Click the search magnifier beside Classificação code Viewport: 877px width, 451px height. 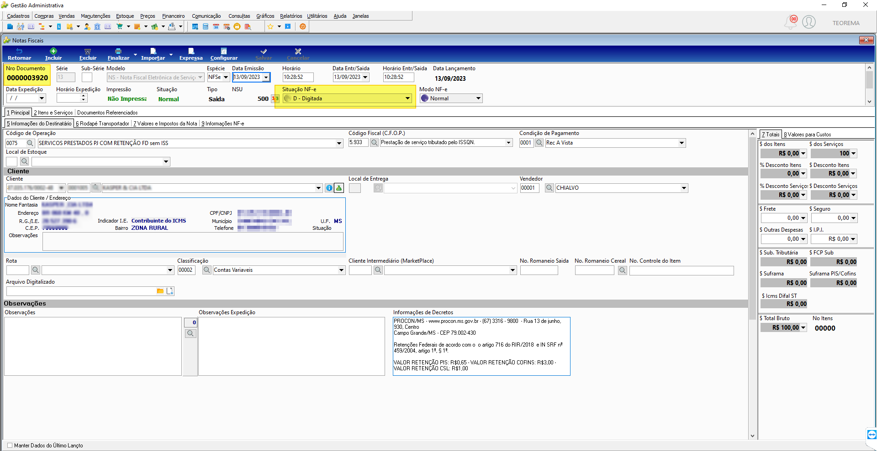point(207,270)
